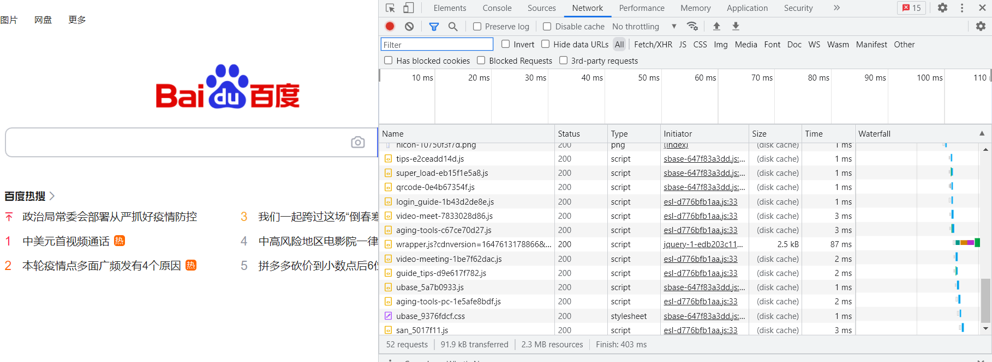Click file icon of ubase_9376fdcf.css
The image size is (992, 362).
[388, 316]
